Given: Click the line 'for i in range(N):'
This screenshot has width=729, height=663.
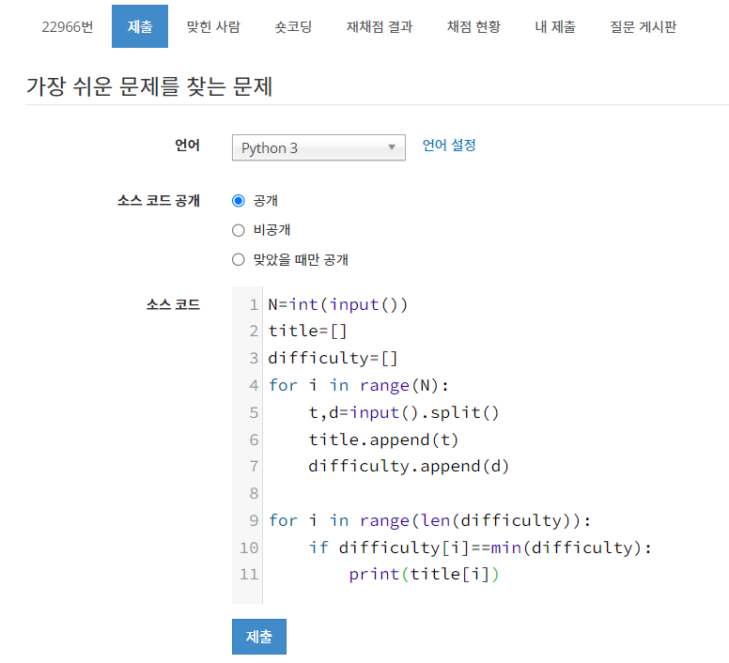Looking at the screenshot, I should tap(359, 385).
